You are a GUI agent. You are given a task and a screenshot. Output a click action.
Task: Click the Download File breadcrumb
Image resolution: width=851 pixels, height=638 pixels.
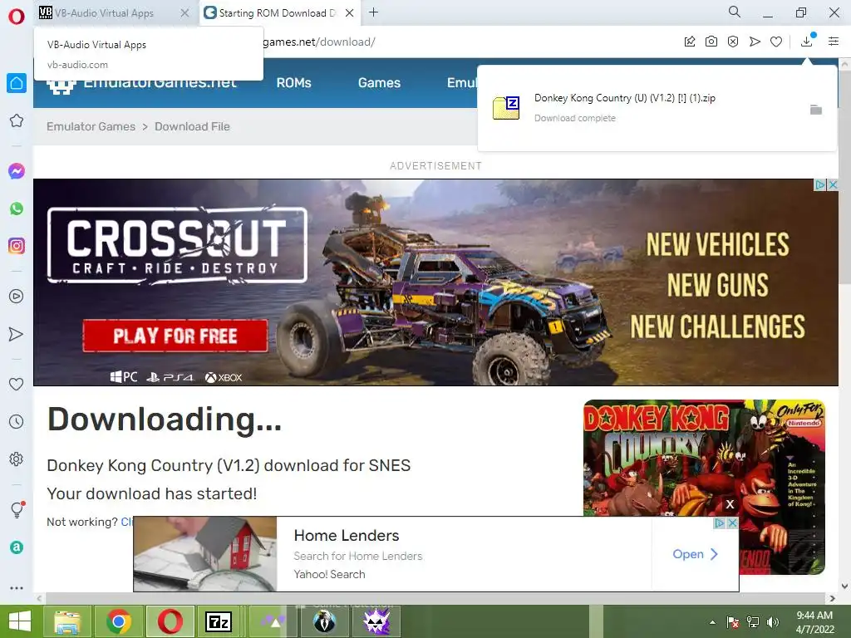192,126
